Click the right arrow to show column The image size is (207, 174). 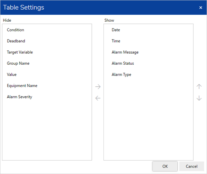click(98, 87)
